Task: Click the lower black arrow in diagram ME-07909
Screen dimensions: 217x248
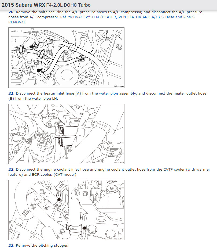Action: click(39, 70)
